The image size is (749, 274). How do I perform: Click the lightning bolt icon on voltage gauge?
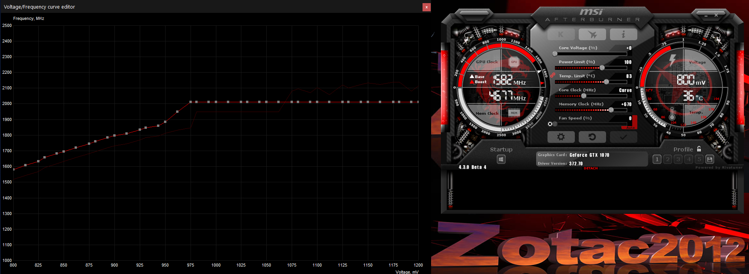tap(672, 60)
